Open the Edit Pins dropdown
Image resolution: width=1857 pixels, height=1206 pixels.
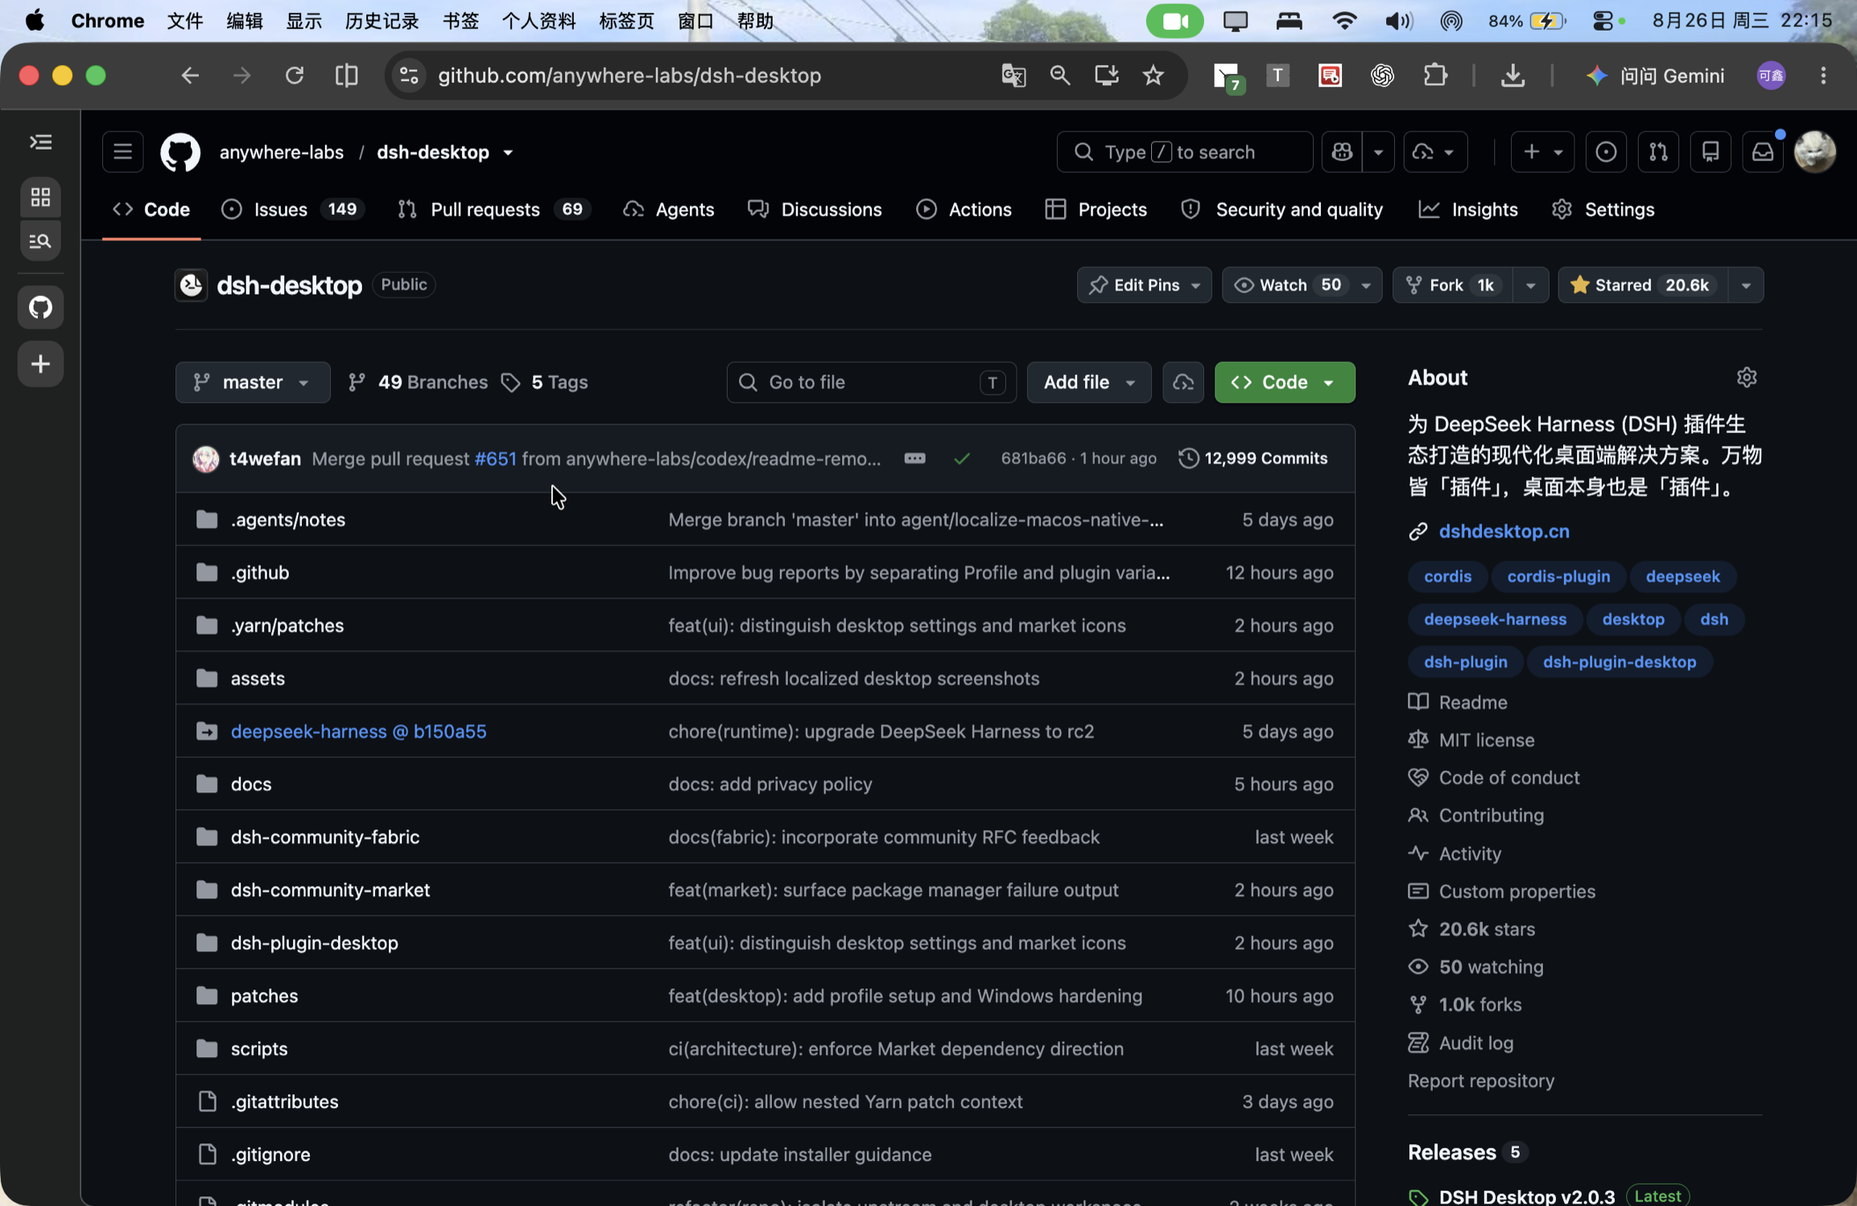coord(1144,285)
